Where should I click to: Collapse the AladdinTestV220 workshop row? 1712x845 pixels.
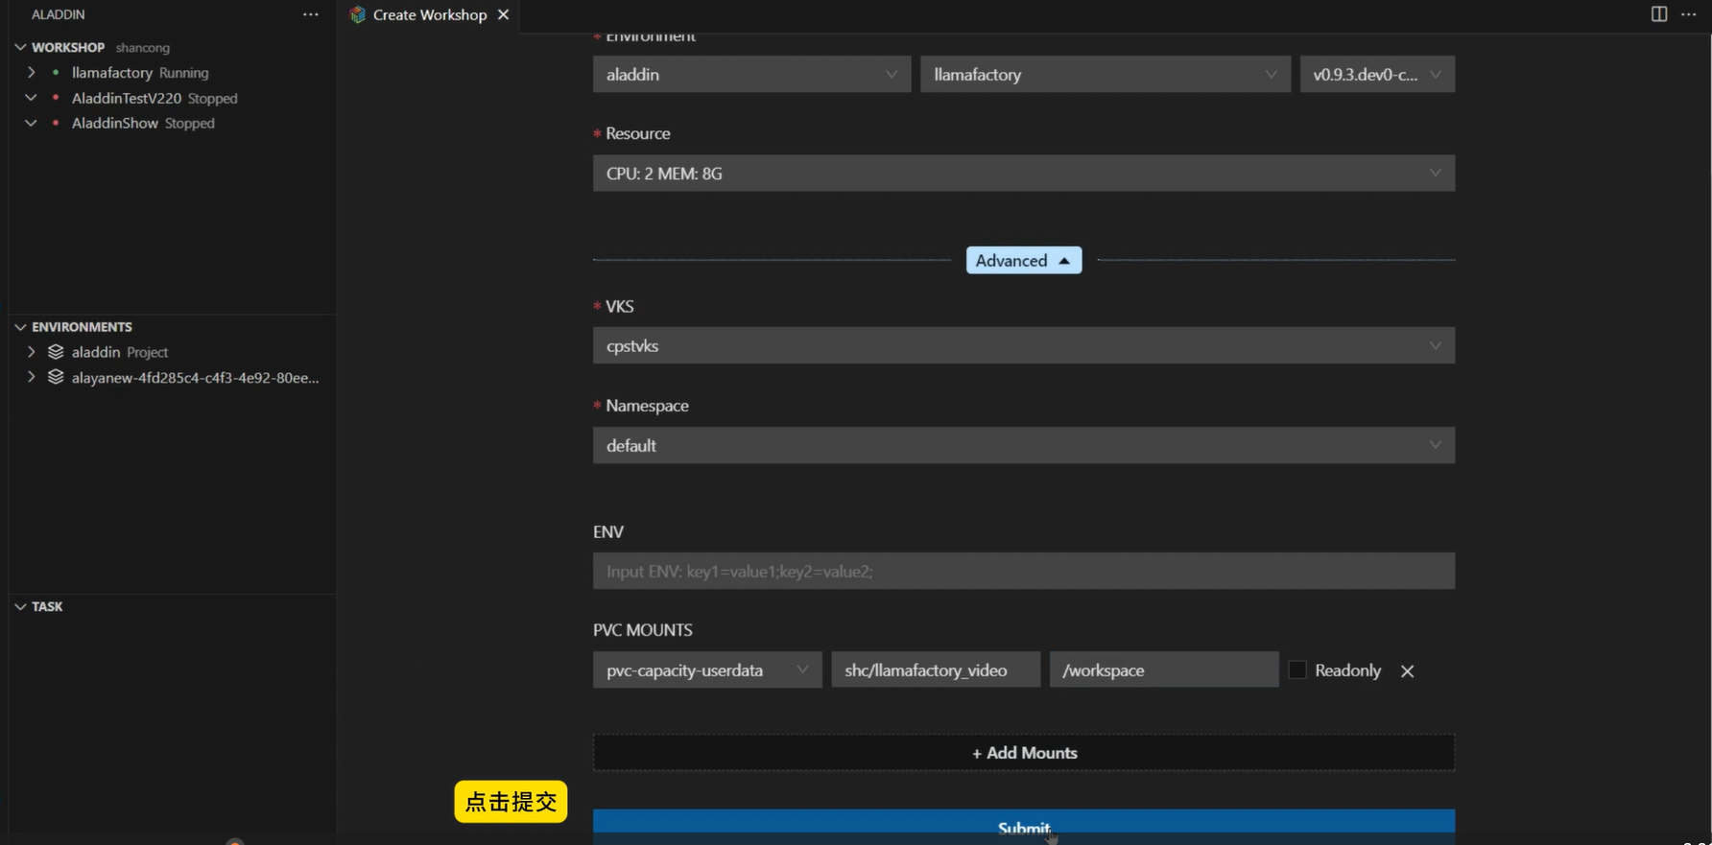pyautogui.click(x=31, y=98)
